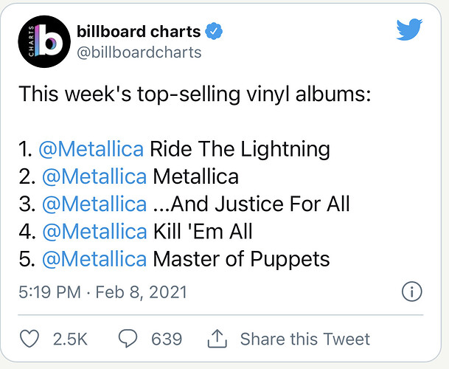449x369 pixels.
Task: Click @Metallica mention on line 2
Action: click(94, 176)
